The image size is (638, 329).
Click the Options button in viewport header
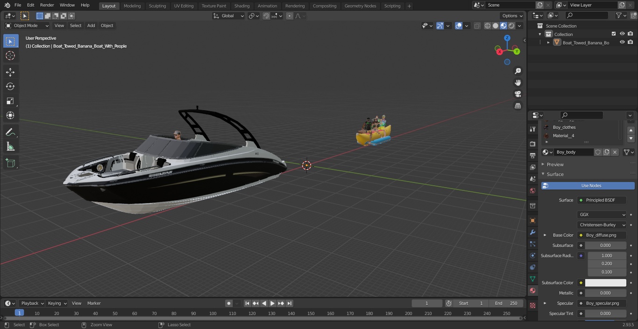coord(512,16)
